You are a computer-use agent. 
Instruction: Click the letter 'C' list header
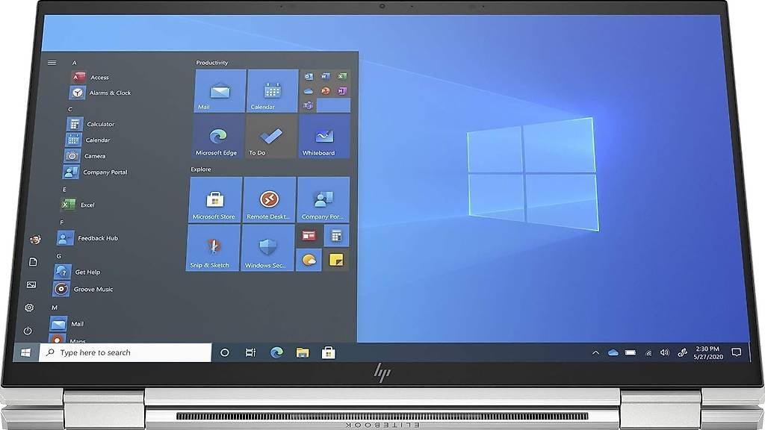69,109
